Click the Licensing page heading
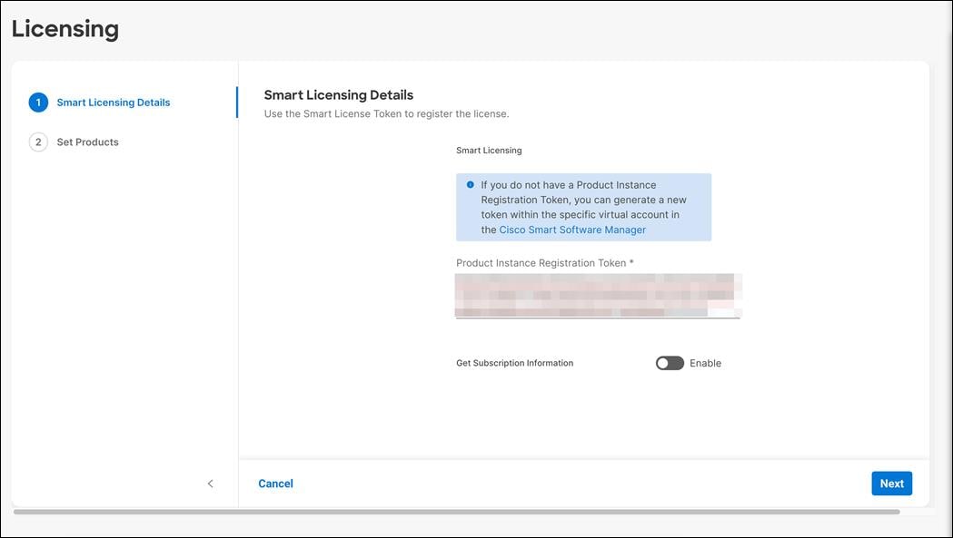The image size is (953, 538). (65, 28)
